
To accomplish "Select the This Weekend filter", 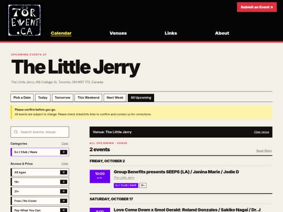I will pyautogui.click(x=88, y=98).
